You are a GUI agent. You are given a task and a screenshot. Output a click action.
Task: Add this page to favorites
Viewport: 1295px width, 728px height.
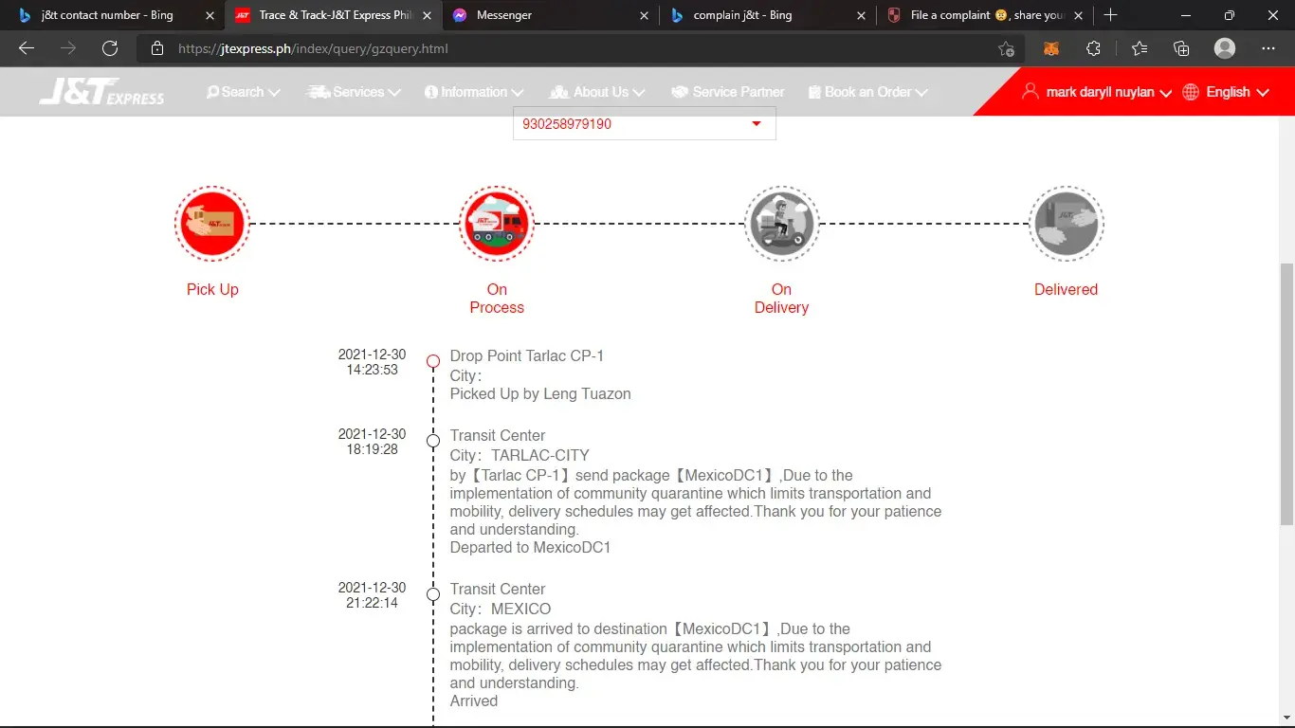(1006, 48)
